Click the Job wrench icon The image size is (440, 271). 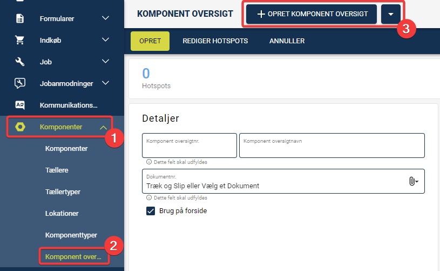(x=20, y=62)
